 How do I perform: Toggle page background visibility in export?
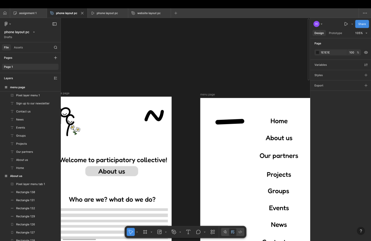coord(366,52)
